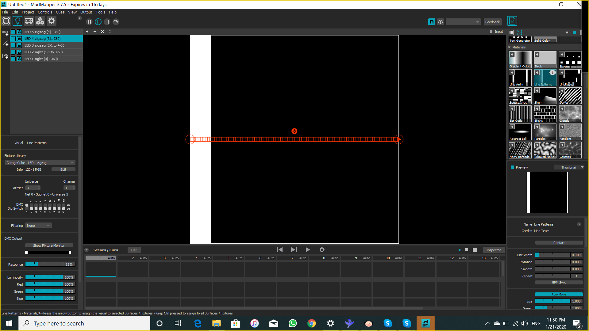589x331 pixels.
Task: Fit the canvas view to window icon
Action: point(102,32)
